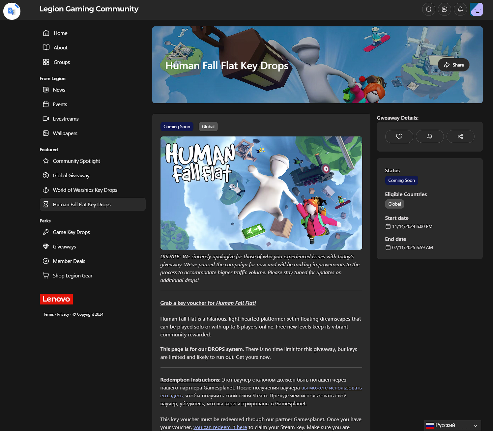The width and height of the screenshot is (493, 431).
Task: Click the Groups grid icon
Action: pyautogui.click(x=46, y=62)
